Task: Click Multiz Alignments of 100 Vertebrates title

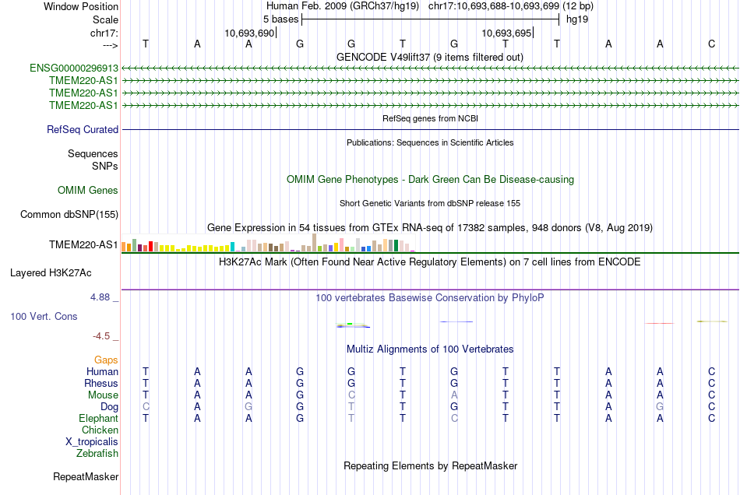Action: [430, 349]
